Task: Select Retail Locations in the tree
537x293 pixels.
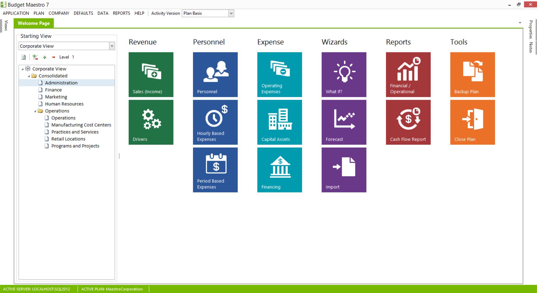Action: pyautogui.click(x=68, y=139)
